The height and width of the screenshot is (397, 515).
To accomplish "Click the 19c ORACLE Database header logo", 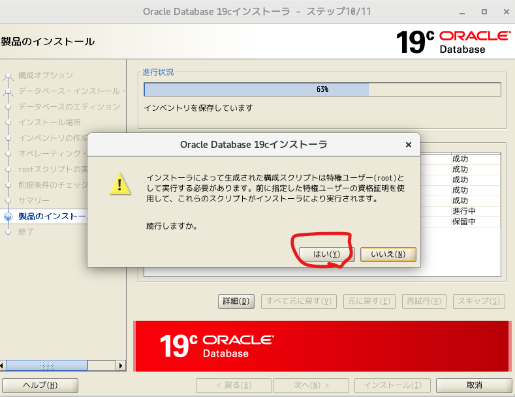I will click(x=454, y=42).
